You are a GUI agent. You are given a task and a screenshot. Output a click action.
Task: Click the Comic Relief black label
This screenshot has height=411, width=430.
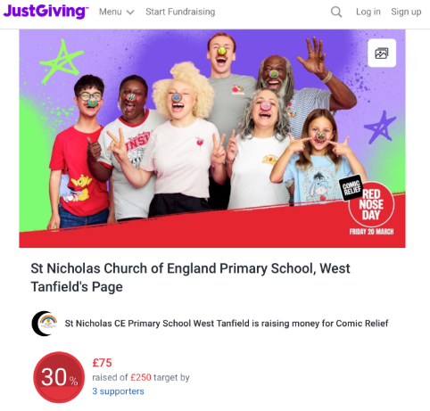point(351,188)
